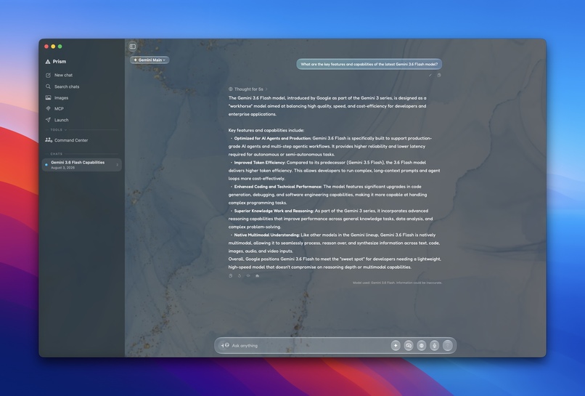Toggle the globe web search button
This screenshot has width=585, height=396.
422,346
